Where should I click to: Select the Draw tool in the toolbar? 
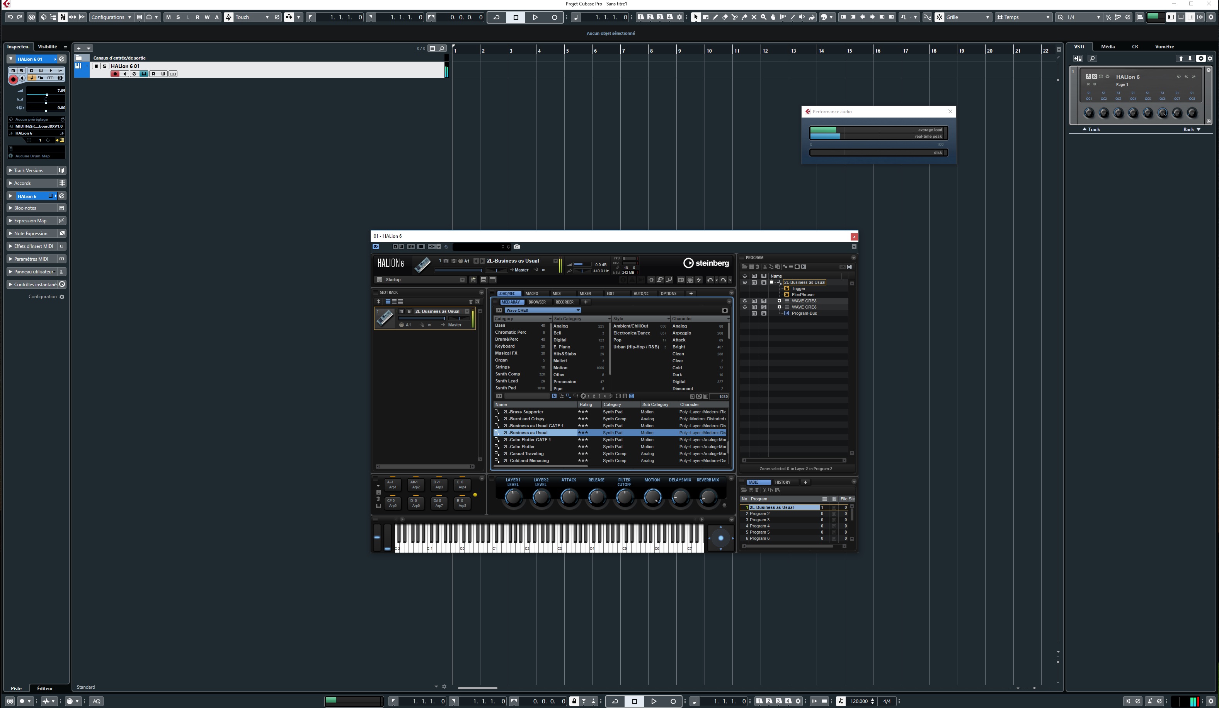715,17
